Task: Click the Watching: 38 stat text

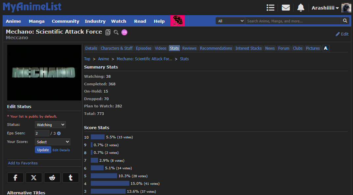Action: tap(97, 76)
